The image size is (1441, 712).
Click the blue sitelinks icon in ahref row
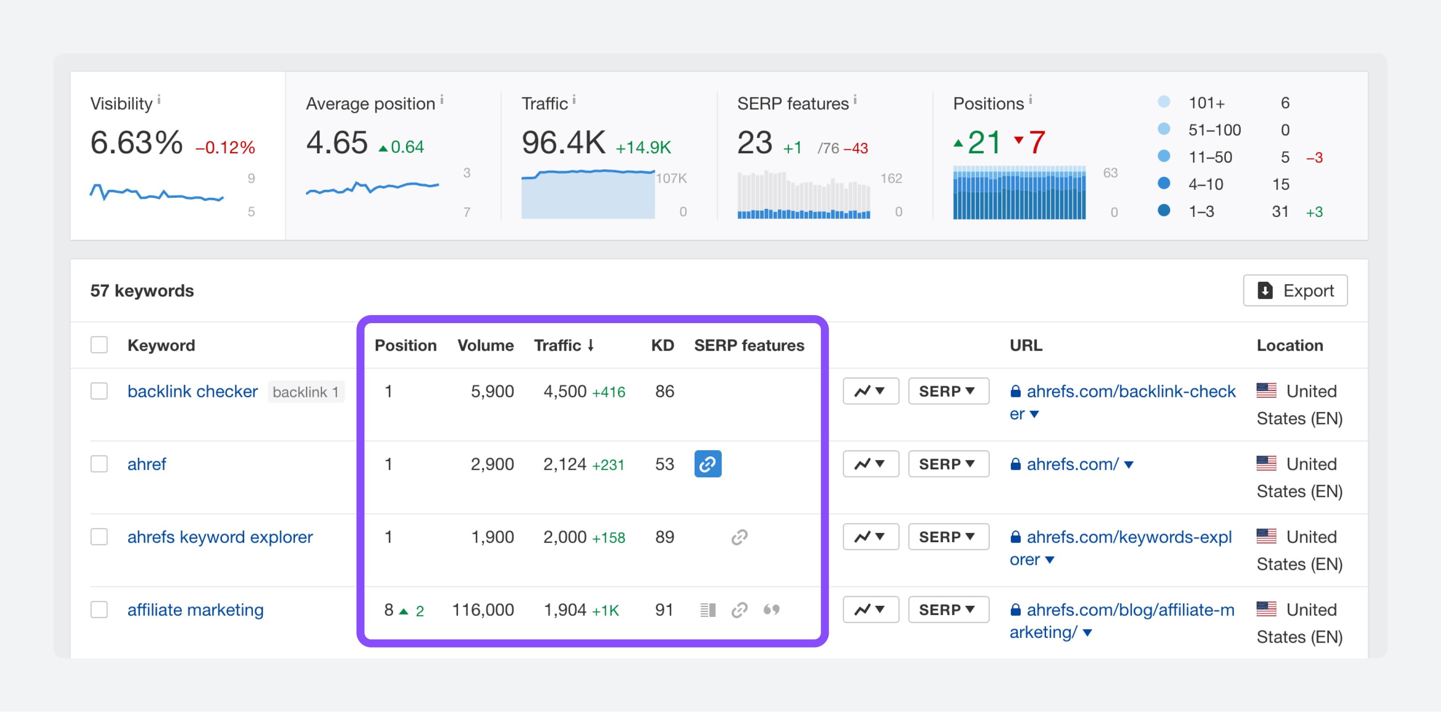tap(708, 464)
